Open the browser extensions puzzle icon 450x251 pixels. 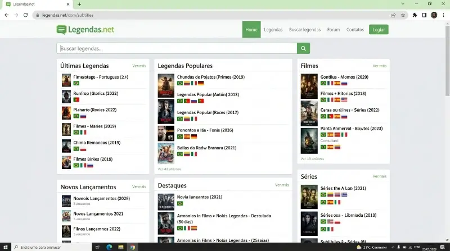(x=415, y=15)
